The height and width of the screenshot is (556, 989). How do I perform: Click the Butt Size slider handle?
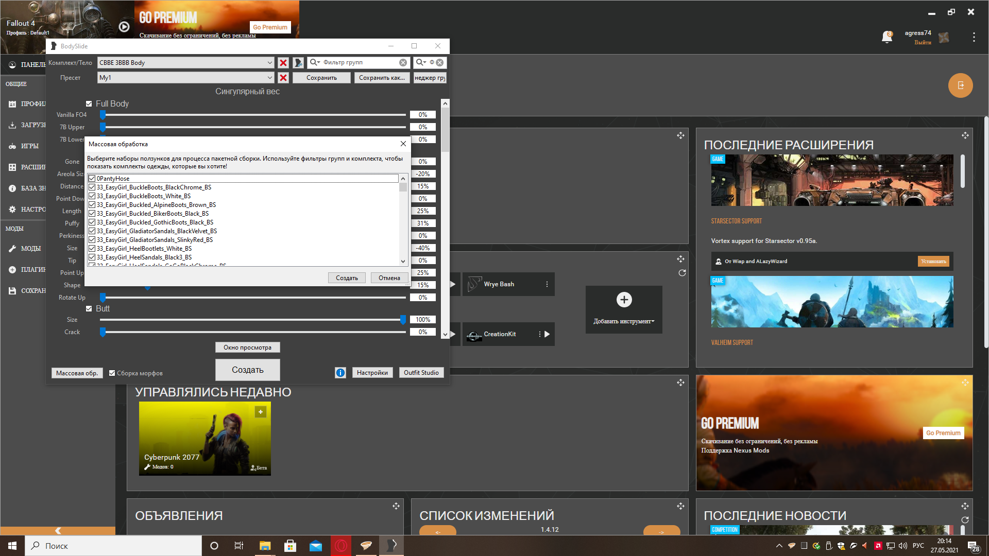coord(403,320)
